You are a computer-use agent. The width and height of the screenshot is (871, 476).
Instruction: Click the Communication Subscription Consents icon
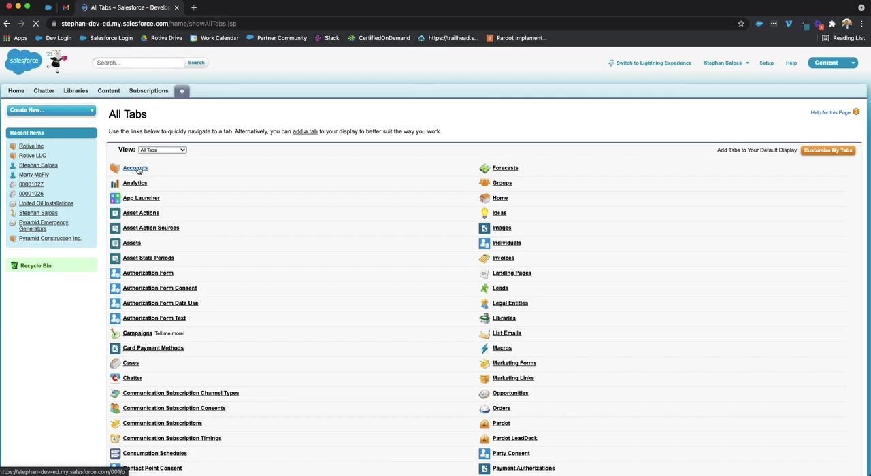pos(115,408)
